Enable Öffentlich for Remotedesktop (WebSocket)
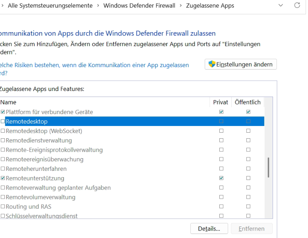 pyautogui.click(x=248, y=131)
